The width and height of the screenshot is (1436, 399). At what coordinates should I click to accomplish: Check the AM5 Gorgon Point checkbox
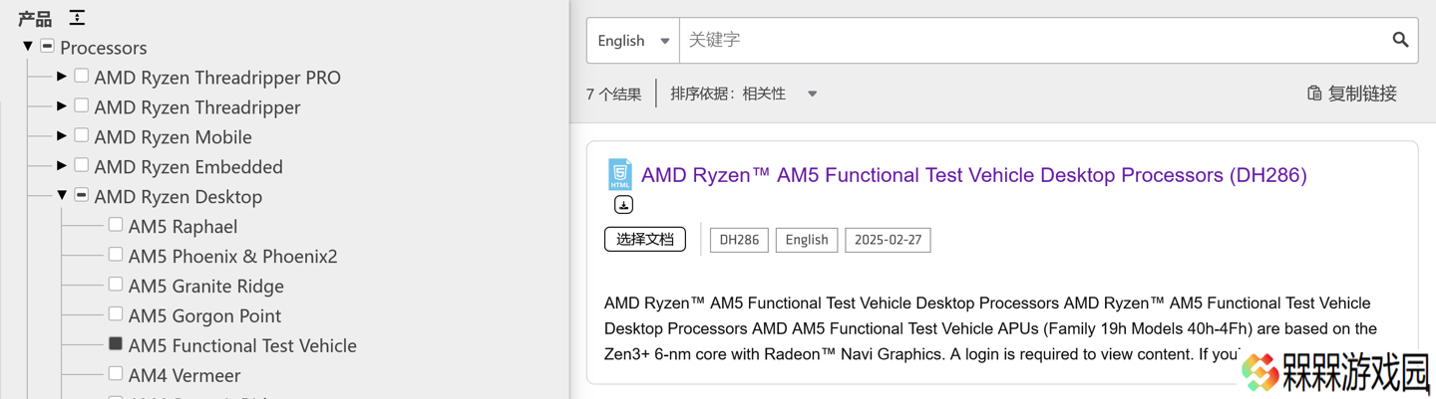coord(116,314)
